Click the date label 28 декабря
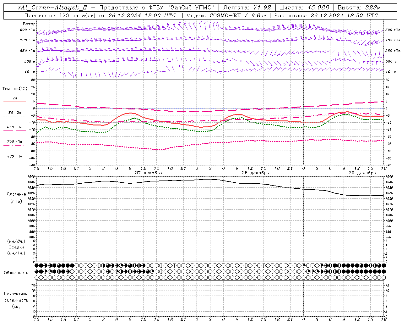 [256, 173]
